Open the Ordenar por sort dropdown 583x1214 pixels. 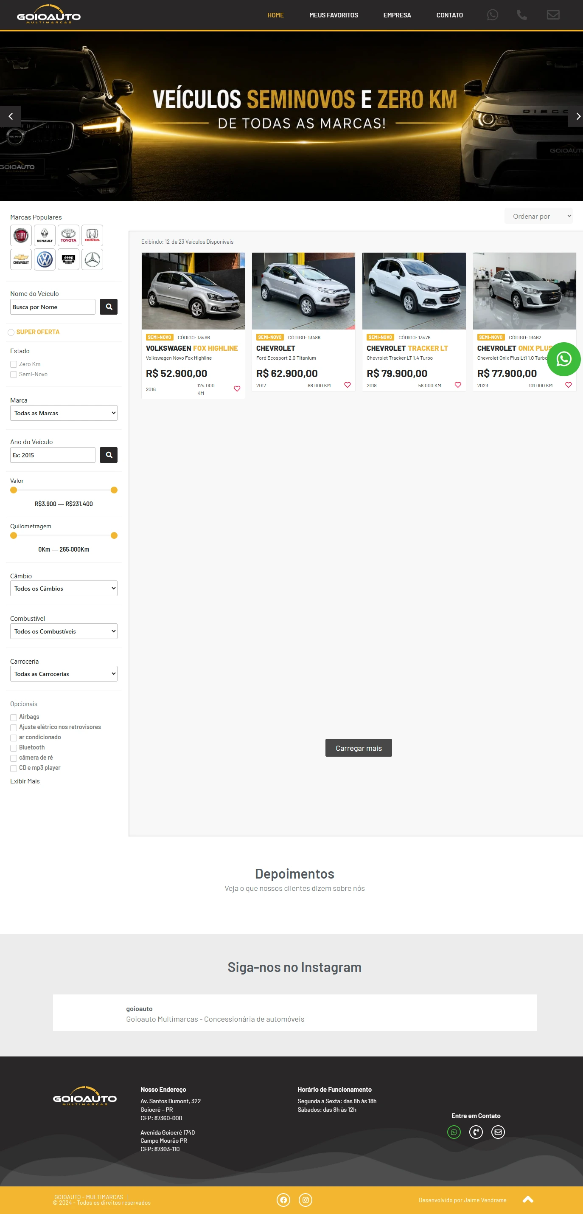tap(539, 216)
